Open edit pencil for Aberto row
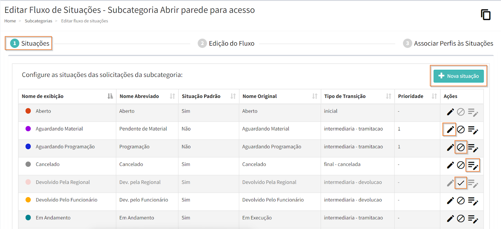Screen dimensions: 501x229 [x=450, y=112]
